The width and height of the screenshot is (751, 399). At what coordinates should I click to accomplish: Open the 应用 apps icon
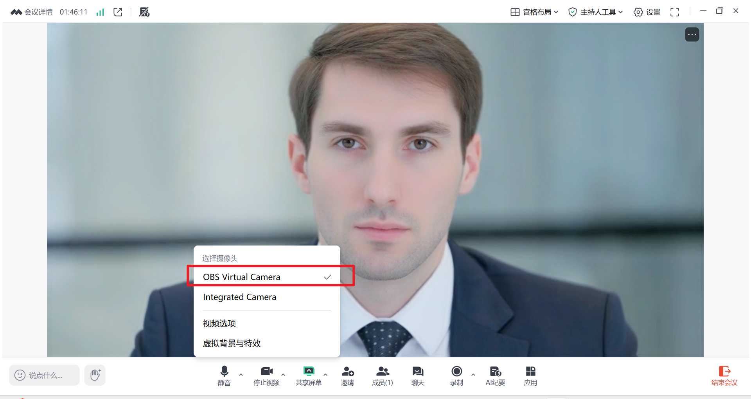pyautogui.click(x=530, y=376)
